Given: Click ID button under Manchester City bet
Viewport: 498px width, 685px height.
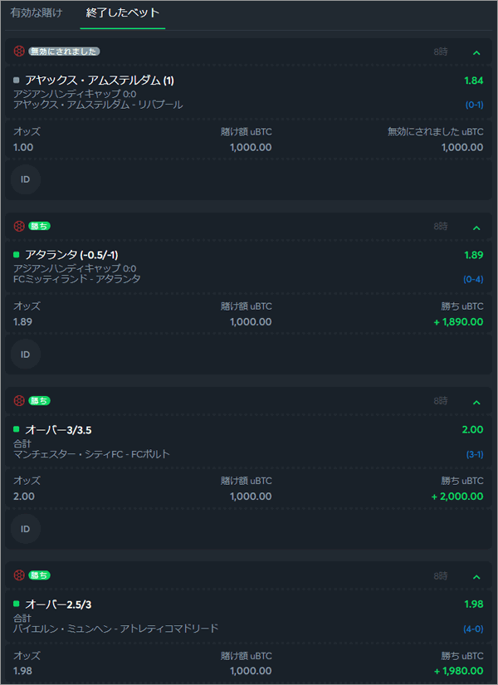Looking at the screenshot, I should [x=26, y=529].
